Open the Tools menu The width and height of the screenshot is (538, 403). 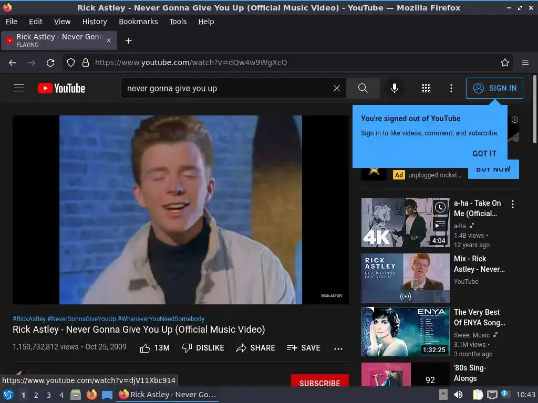pyautogui.click(x=178, y=22)
